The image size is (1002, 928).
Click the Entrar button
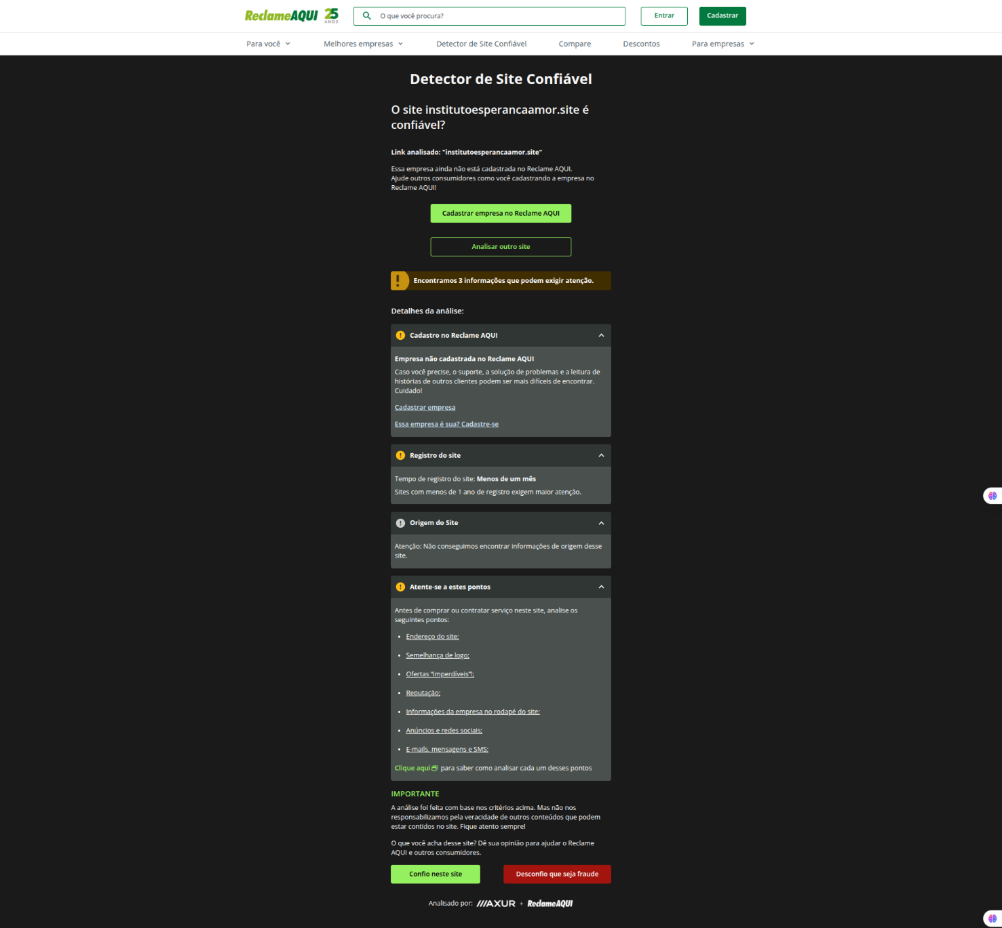pyautogui.click(x=664, y=16)
